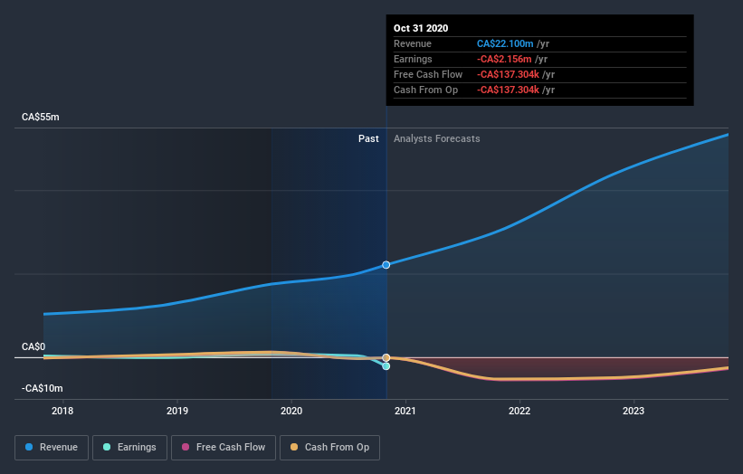This screenshot has width=743, height=474.
Task: Select the 2022 x-axis label
Action: pyautogui.click(x=519, y=411)
